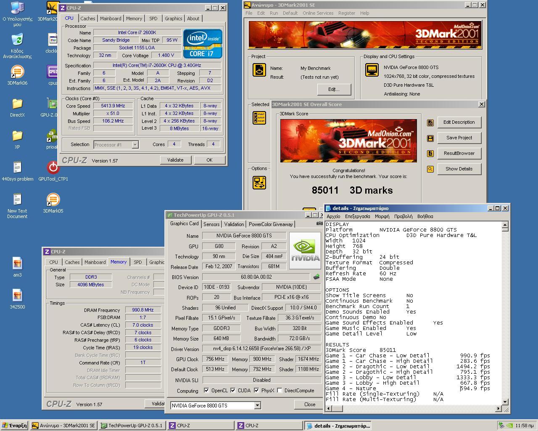Click the magnifier icon beside Show Details
Screen dimensions: 538x431
[x=430, y=169]
